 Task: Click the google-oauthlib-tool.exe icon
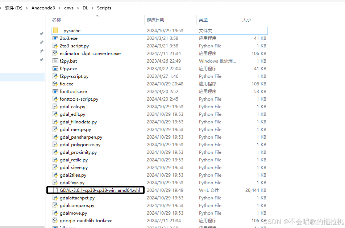point(55,220)
